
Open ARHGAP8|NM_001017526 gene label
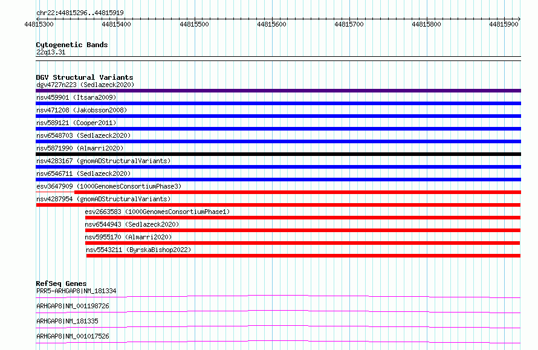pos(73,336)
